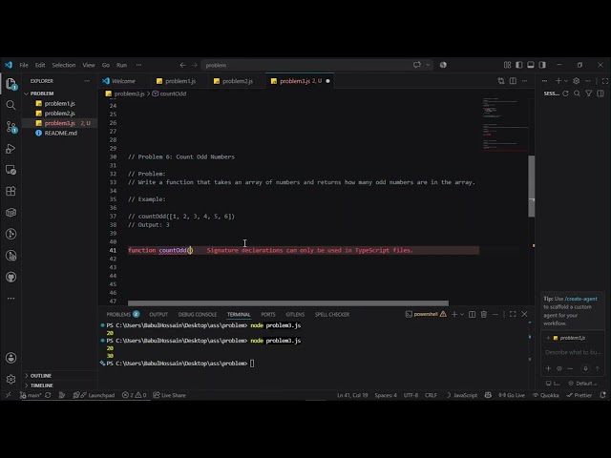
Task: Click the editor vertical scrollbar thumb
Action: pos(531,186)
